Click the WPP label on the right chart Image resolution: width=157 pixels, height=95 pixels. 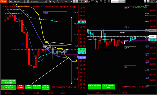(x=122, y=33)
